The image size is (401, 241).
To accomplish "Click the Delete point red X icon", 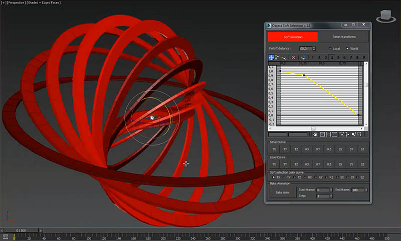I will tap(293, 58).
